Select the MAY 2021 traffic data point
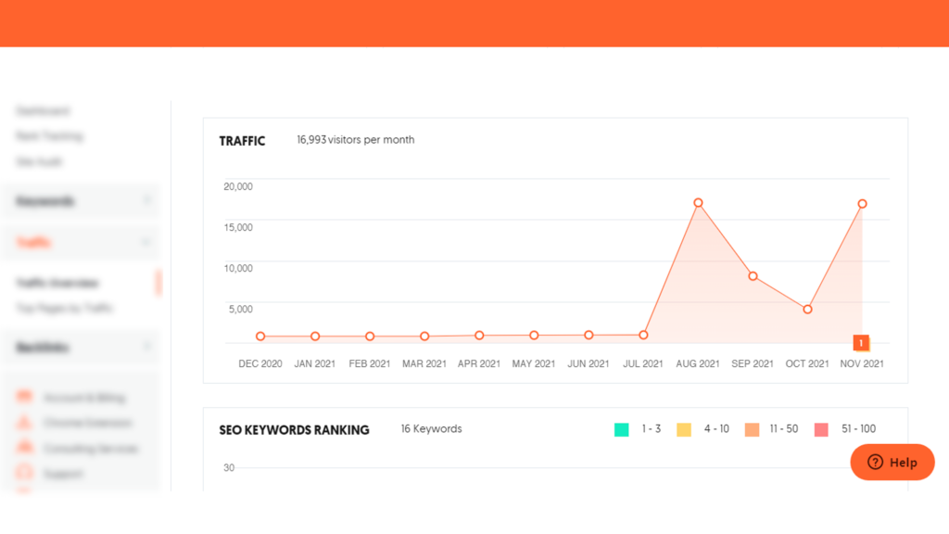949x534 pixels. tap(534, 336)
